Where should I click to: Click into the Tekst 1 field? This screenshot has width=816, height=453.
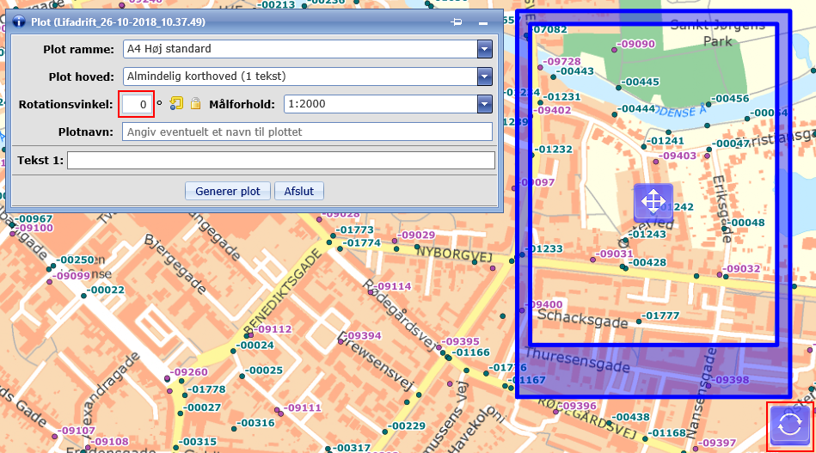(280, 160)
